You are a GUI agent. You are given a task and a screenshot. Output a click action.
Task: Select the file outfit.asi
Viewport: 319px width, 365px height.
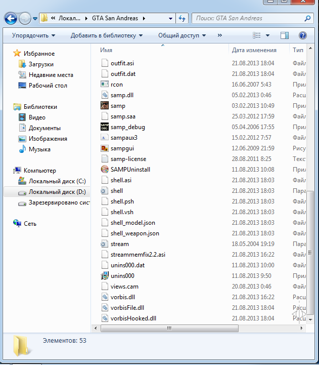(x=122, y=63)
